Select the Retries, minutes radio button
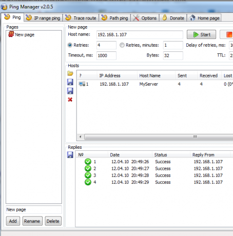233x236 pixels. (122, 45)
